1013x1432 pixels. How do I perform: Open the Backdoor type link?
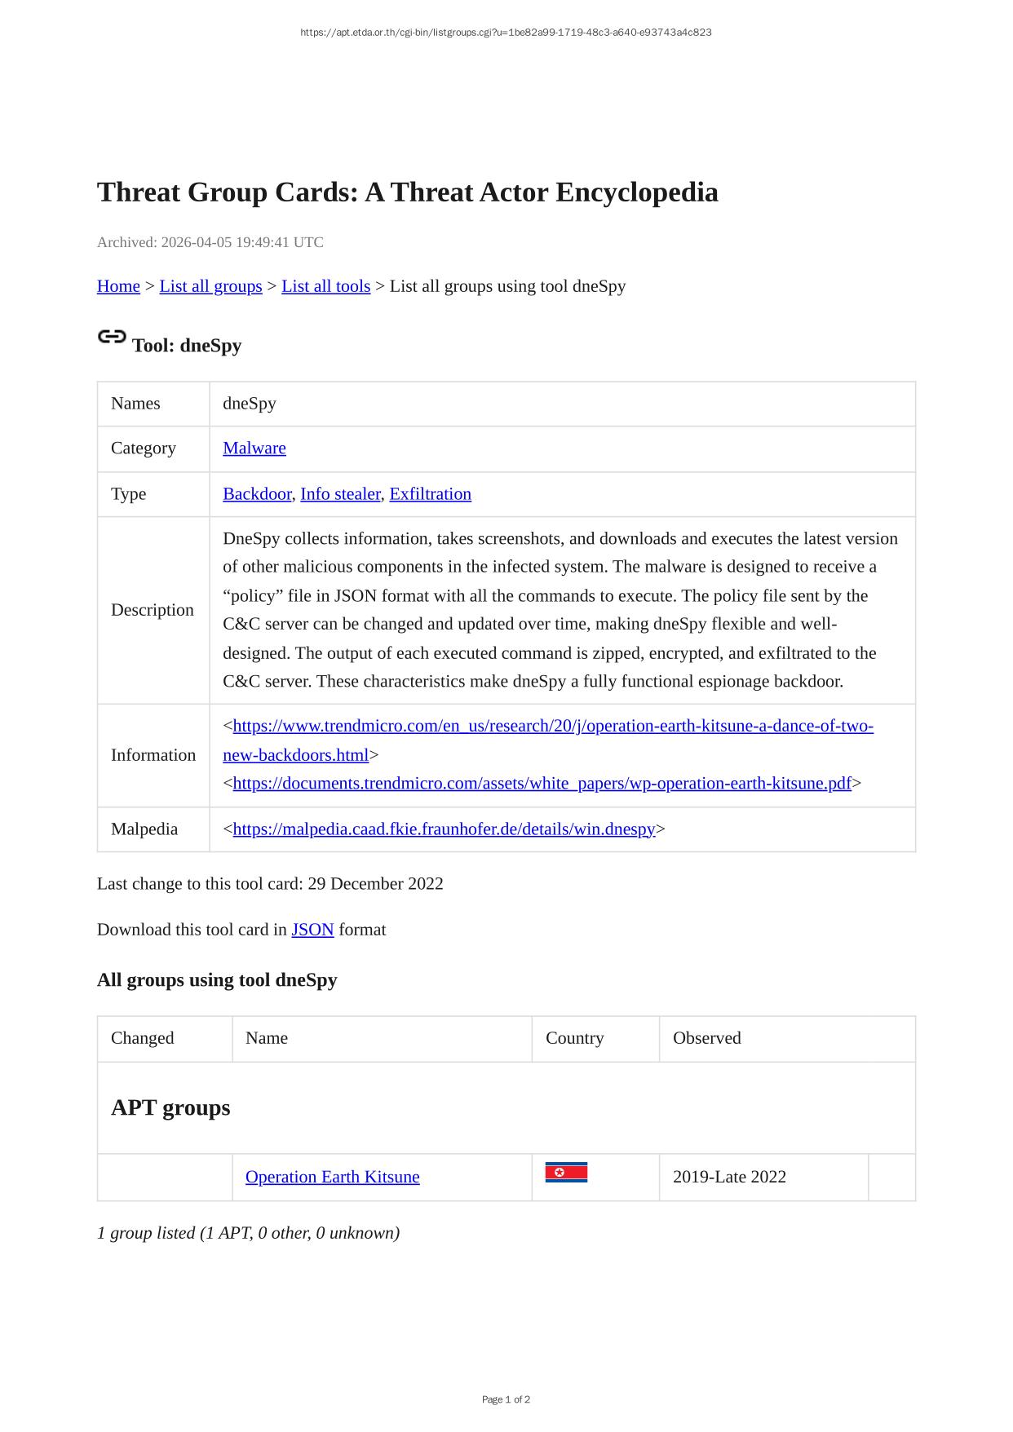click(x=256, y=494)
